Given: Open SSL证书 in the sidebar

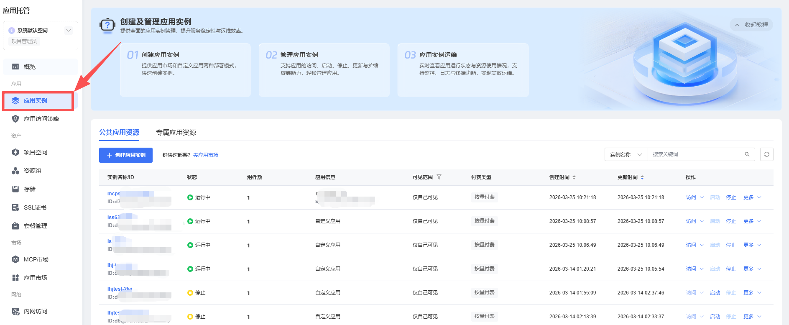Looking at the screenshot, I should (35, 207).
